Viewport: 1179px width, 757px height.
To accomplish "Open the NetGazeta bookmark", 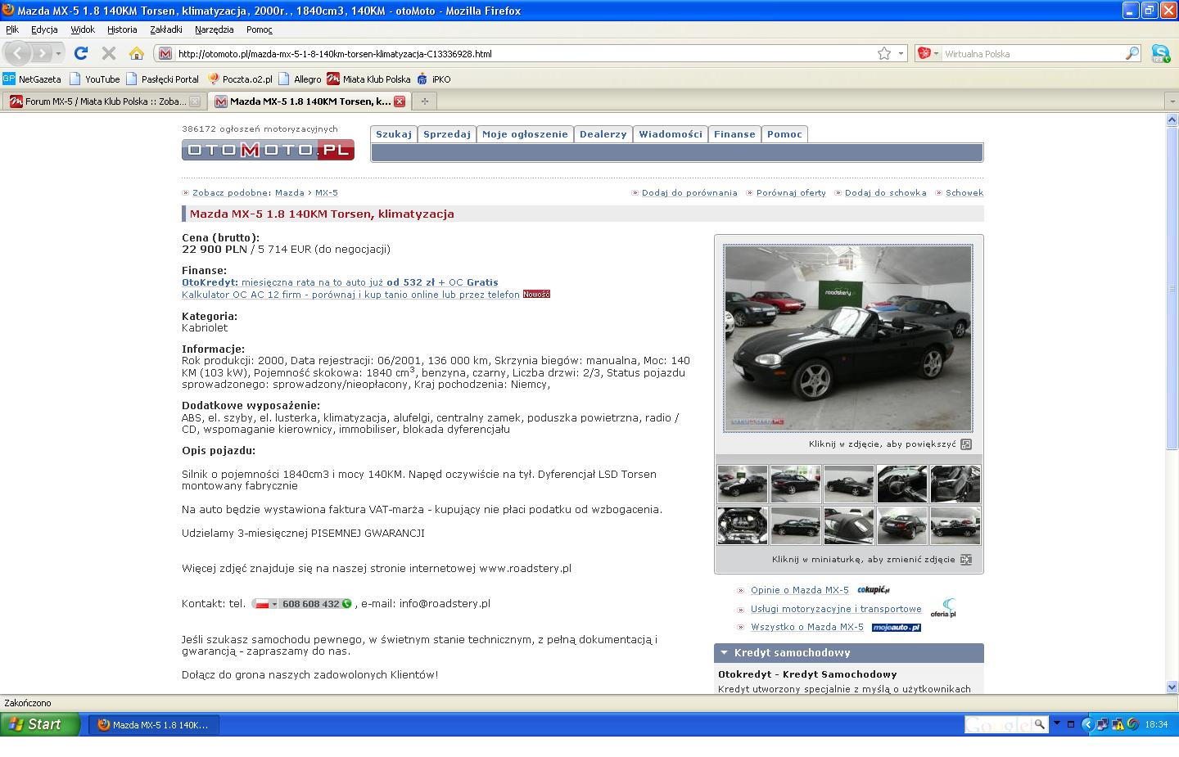I will tap(32, 79).
